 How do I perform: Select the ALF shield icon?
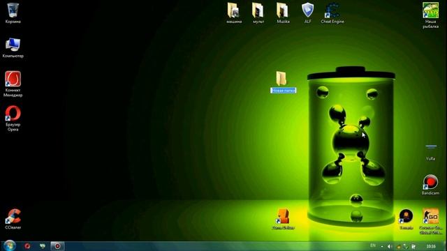click(x=307, y=13)
